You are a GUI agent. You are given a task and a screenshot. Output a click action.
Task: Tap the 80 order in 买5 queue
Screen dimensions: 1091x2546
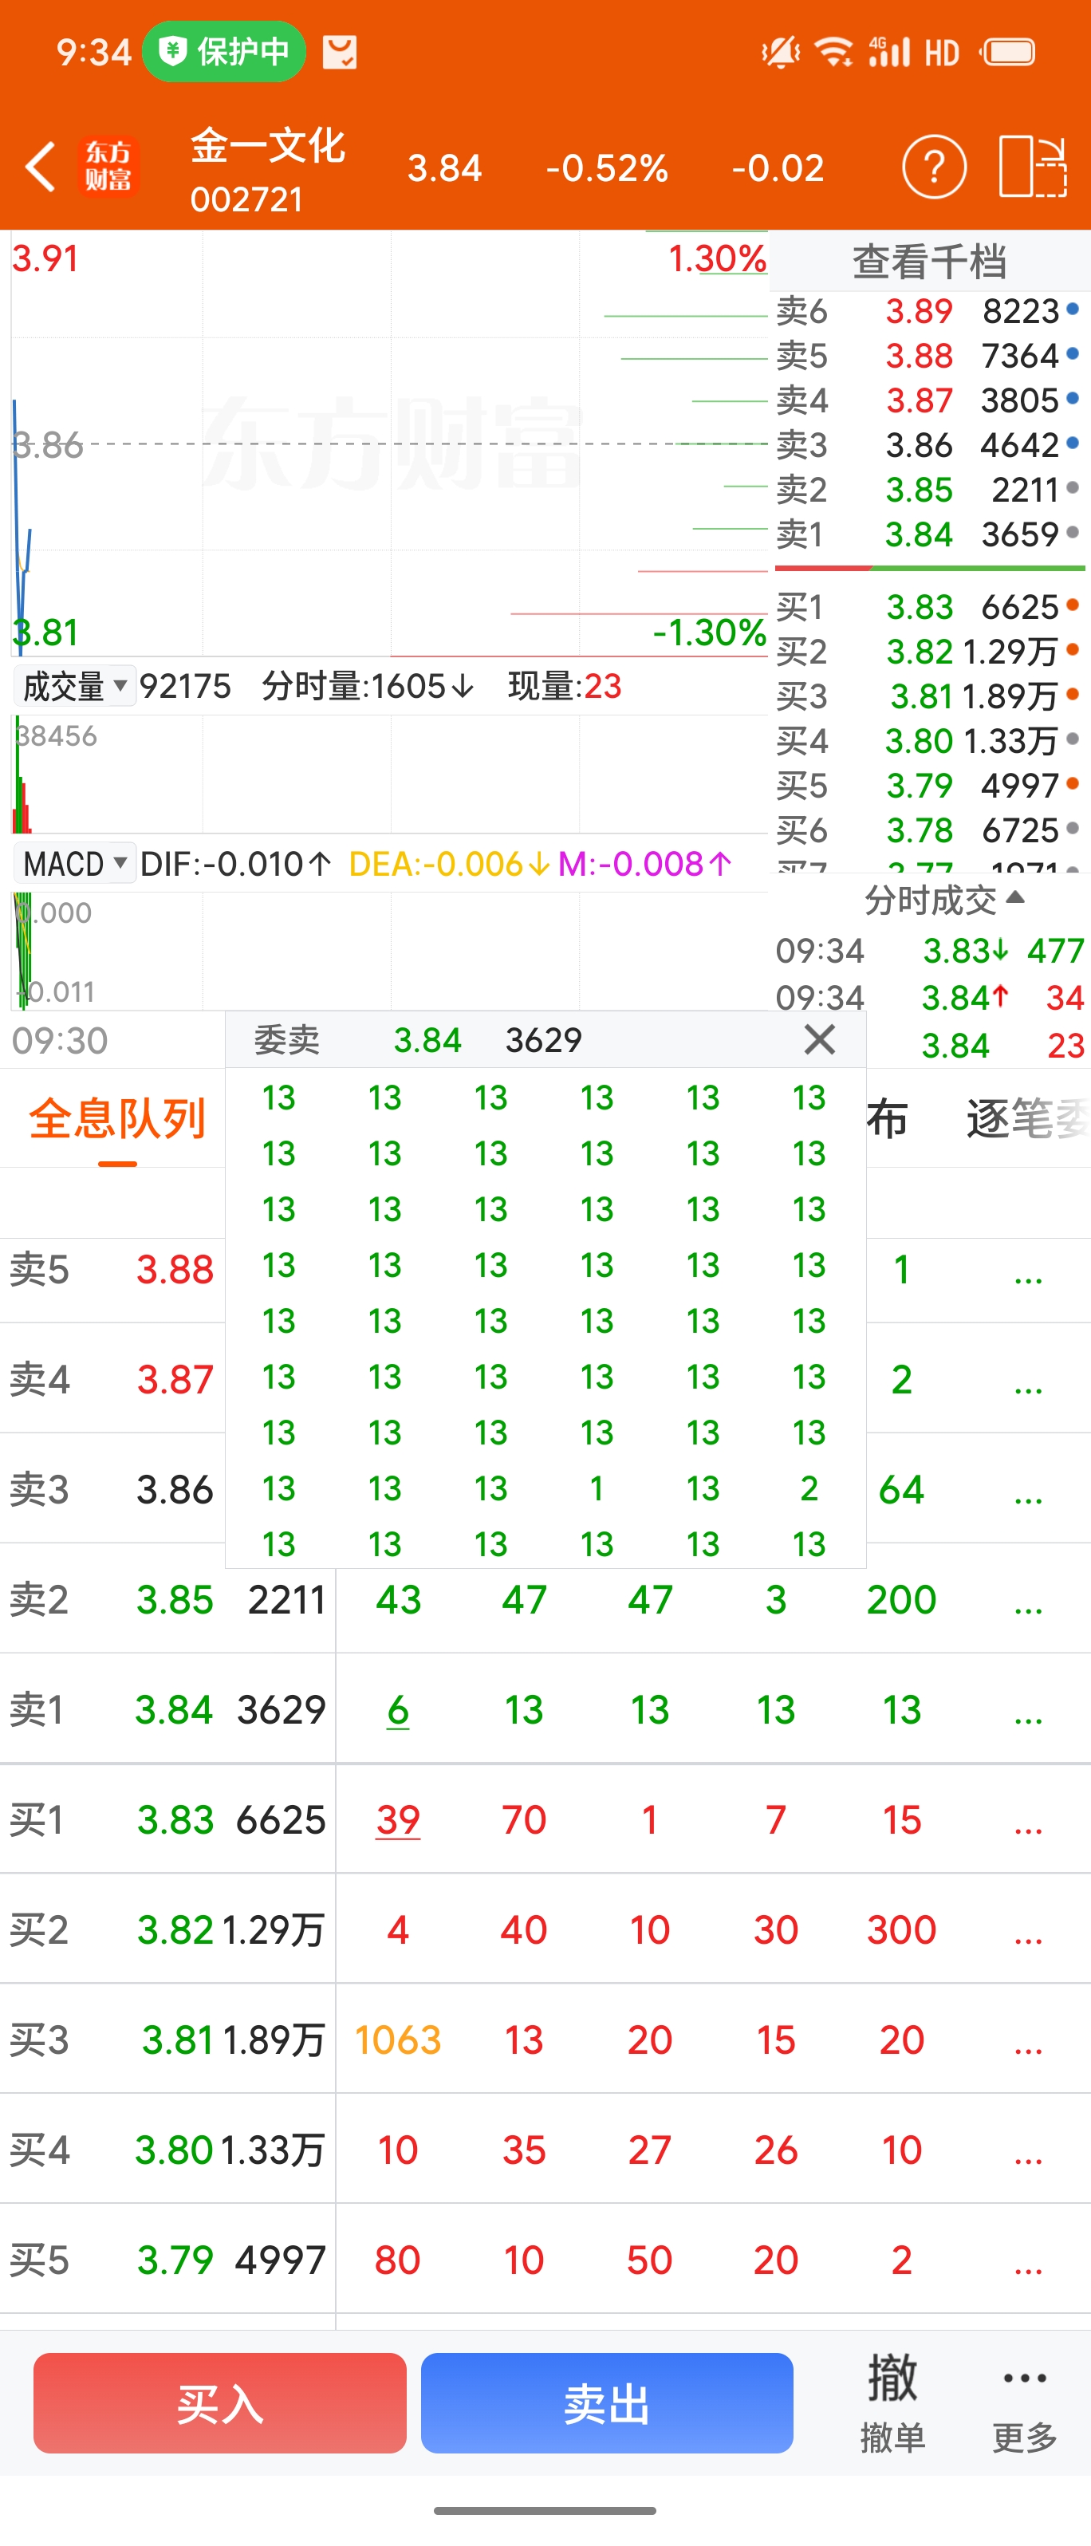coord(397,2260)
